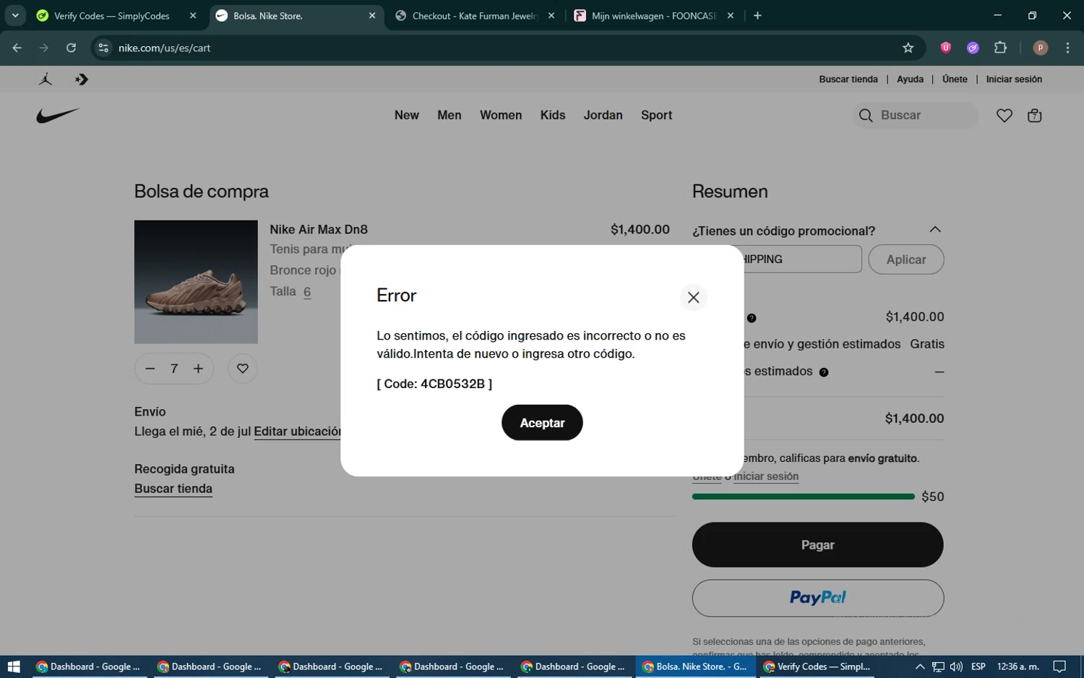Viewport: 1084px width, 678px height.
Task: Increase quantity with the plus button
Action: click(x=198, y=369)
